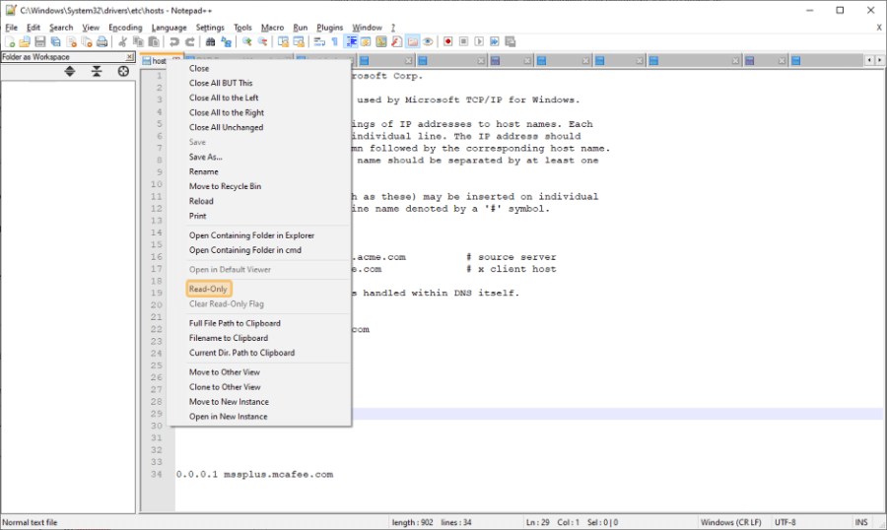Viewport: 887px width, 530px height.
Task: Click the Save All toolbar icon
Action: coord(55,41)
